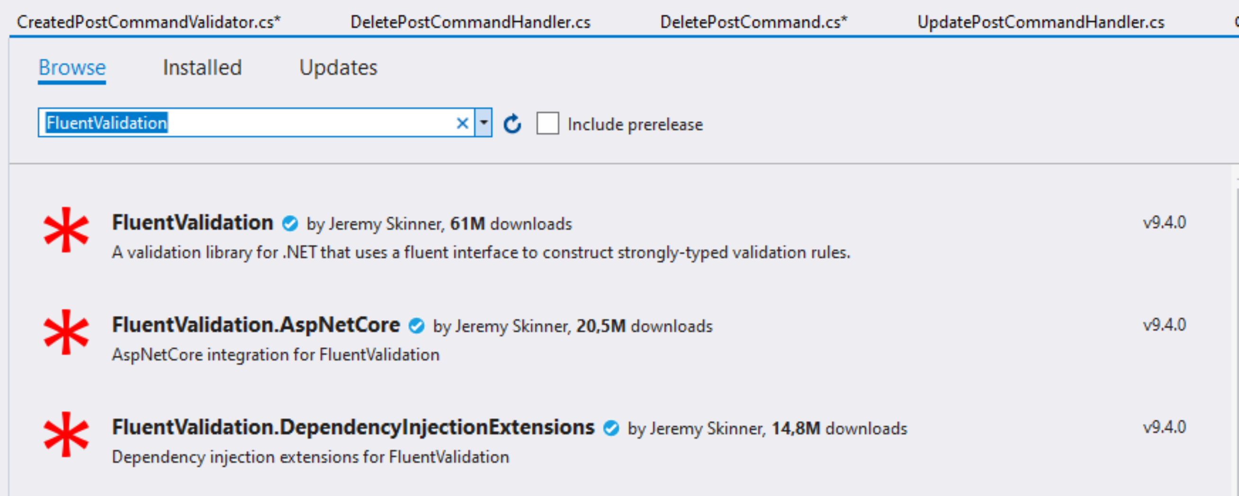Clear the FluentValidation search text
Image resolution: width=1239 pixels, height=496 pixels.
point(462,123)
